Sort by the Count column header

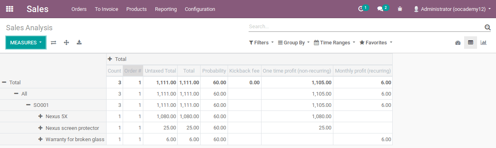[115, 71]
